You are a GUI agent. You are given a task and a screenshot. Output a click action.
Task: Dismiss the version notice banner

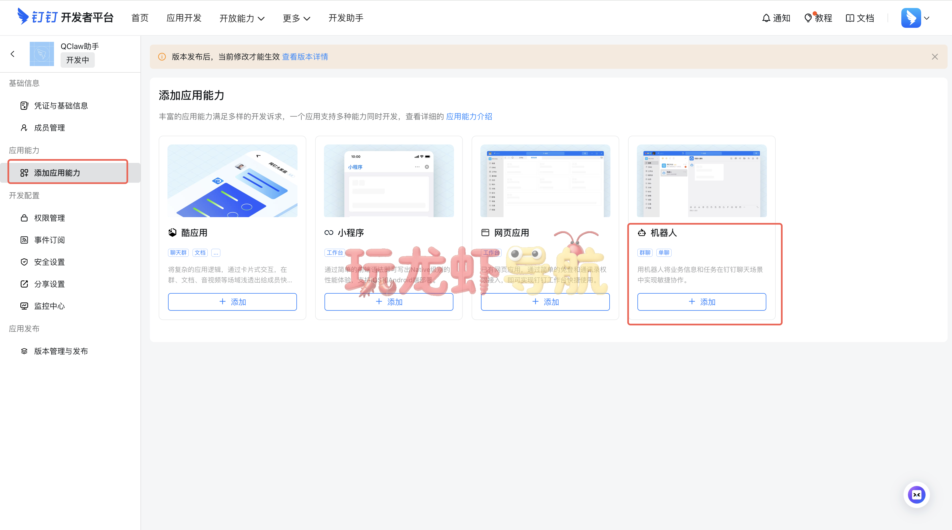[935, 57]
